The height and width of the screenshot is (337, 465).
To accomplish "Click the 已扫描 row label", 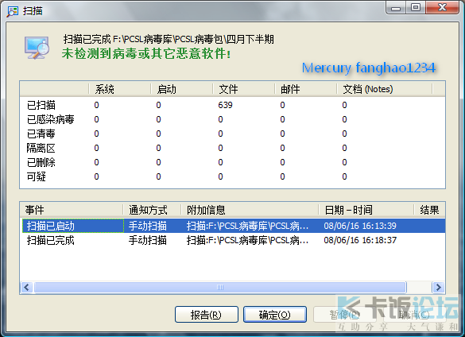I will [41, 105].
